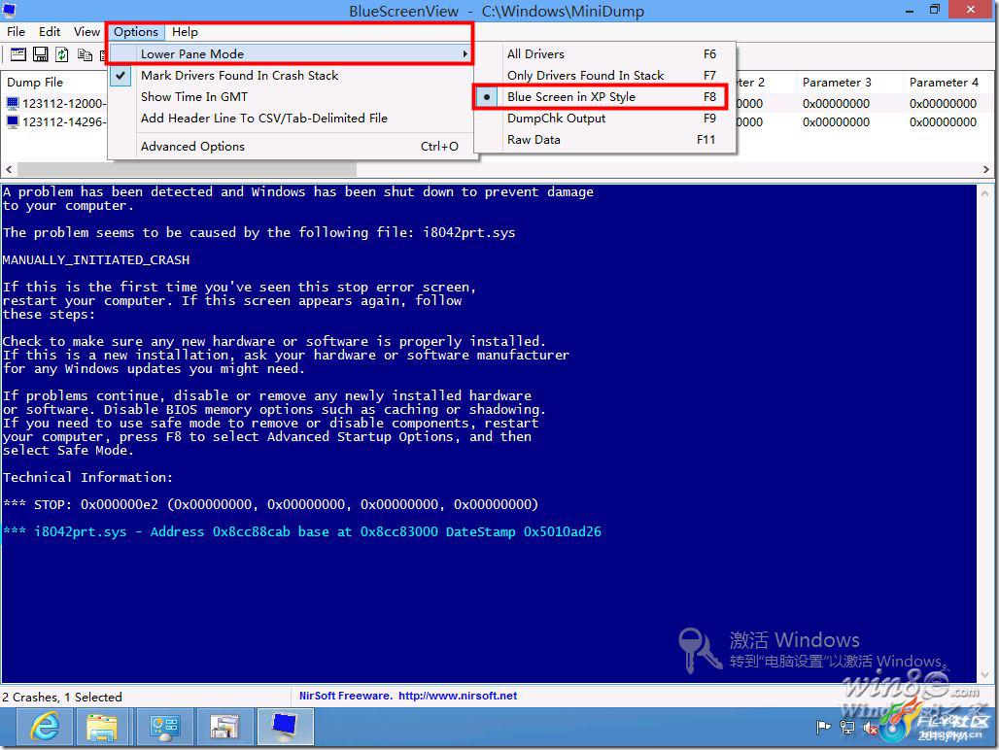
Task: Toggle Show Time In GMT option
Action: [293, 97]
